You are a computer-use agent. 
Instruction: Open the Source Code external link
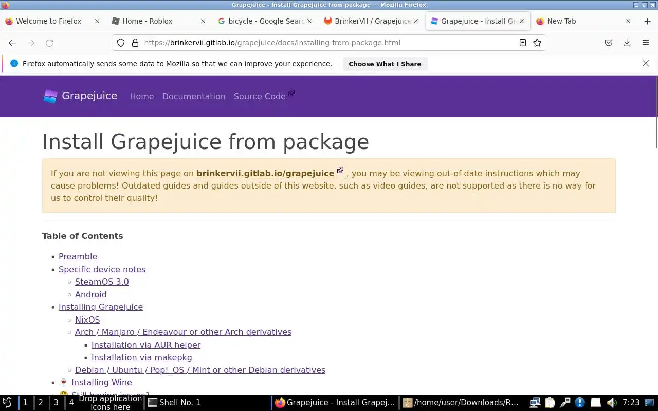pos(264,96)
